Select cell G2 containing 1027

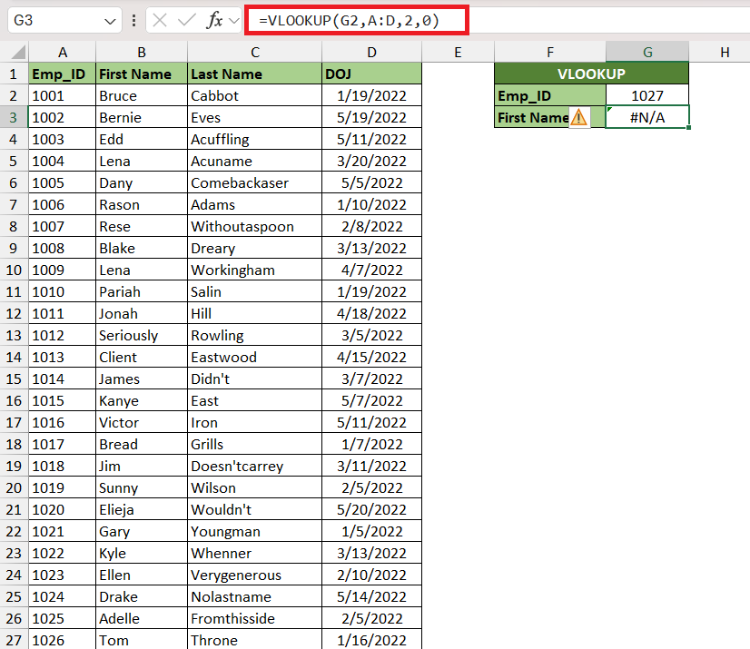point(647,95)
